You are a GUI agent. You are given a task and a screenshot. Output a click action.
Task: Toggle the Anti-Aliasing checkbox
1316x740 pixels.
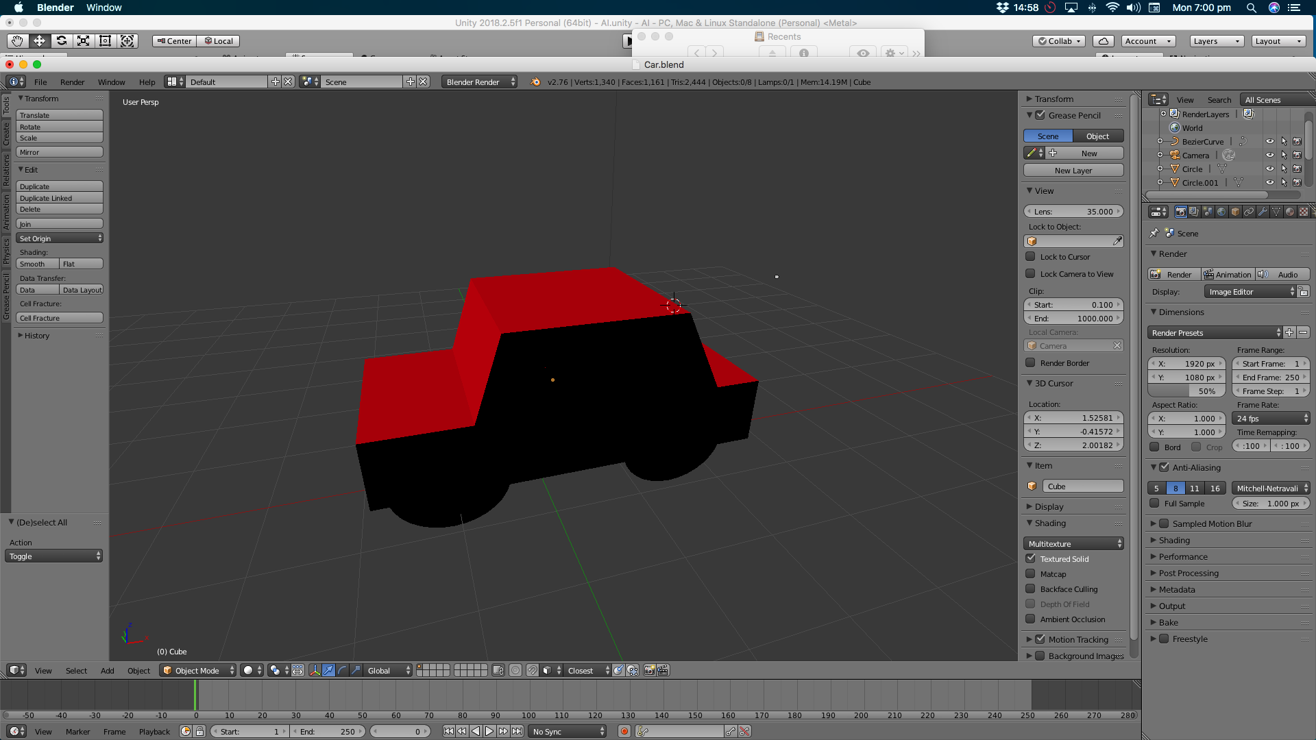click(x=1164, y=467)
